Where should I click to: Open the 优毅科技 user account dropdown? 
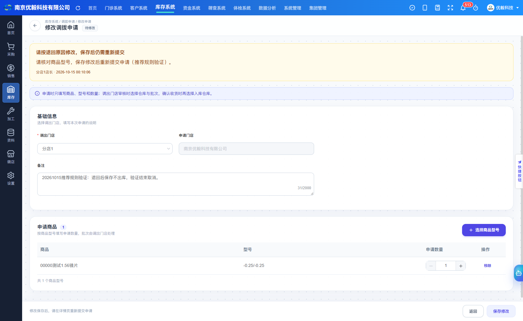pos(503,8)
